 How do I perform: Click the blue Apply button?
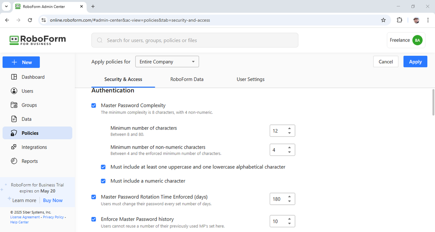pos(415,62)
